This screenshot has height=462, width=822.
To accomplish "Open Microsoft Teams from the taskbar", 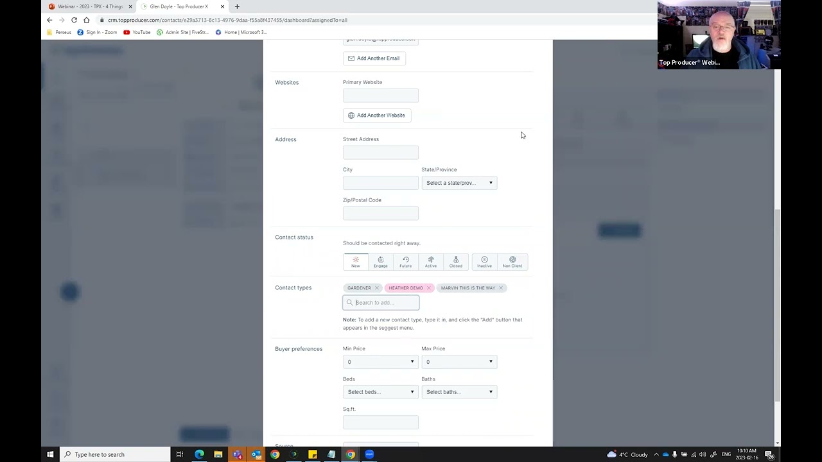I will click(237, 454).
